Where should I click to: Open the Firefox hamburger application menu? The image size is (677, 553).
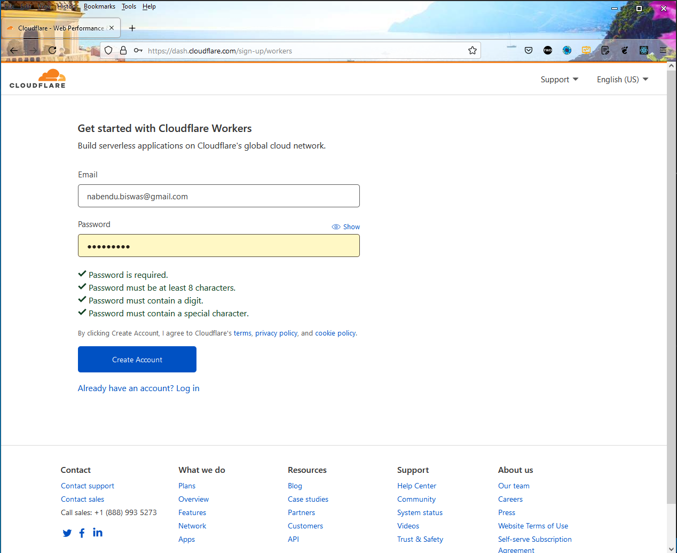coord(663,50)
